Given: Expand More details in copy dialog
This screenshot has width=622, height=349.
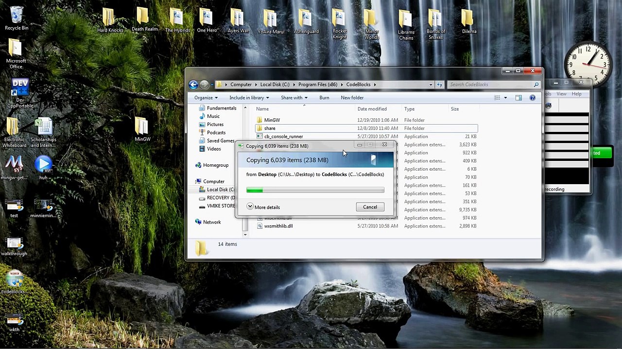Looking at the screenshot, I should pos(263,207).
